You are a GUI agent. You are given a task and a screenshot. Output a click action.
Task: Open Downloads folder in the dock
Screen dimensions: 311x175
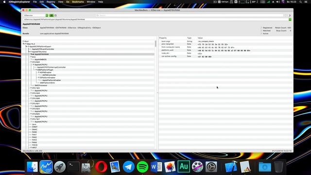265,167
